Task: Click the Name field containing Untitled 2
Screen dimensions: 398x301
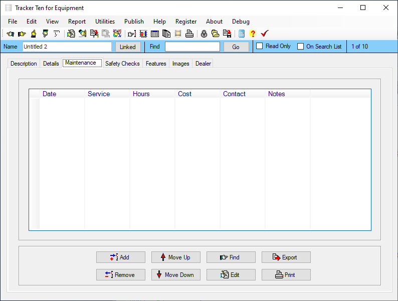Action: [x=67, y=47]
